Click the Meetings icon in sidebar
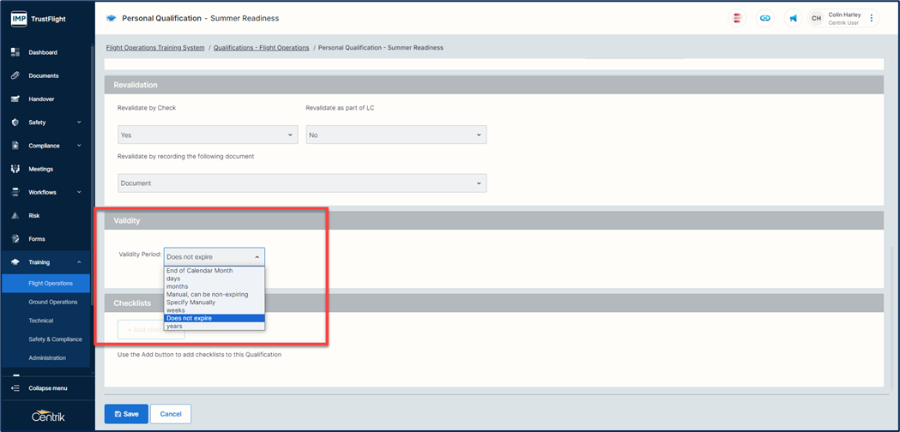Screen dimensions: 900x432 pyautogui.click(x=15, y=169)
